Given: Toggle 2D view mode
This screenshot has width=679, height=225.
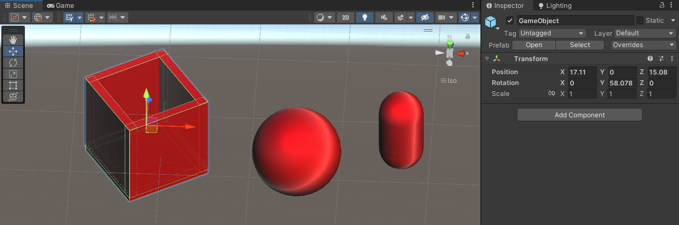Looking at the screenshot, I should tap(346, 17).
